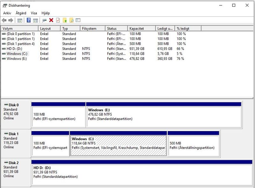Select the HD D: (D:) 931,39 GB partition block
255x188 pixels.
pos(142,173)
